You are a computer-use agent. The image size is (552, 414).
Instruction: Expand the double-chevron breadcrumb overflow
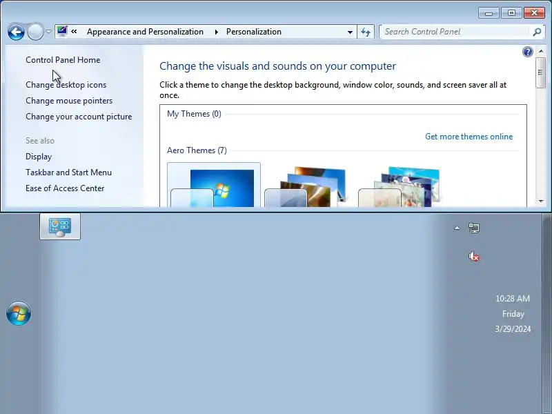74,31
